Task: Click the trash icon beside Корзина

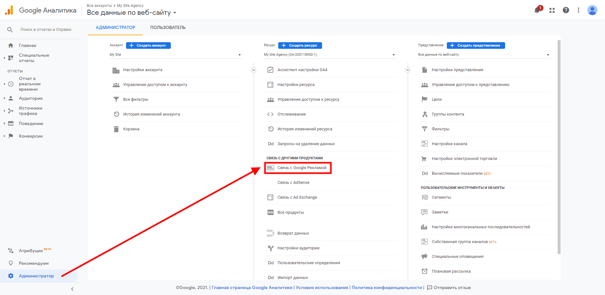Action: (116, 129)
